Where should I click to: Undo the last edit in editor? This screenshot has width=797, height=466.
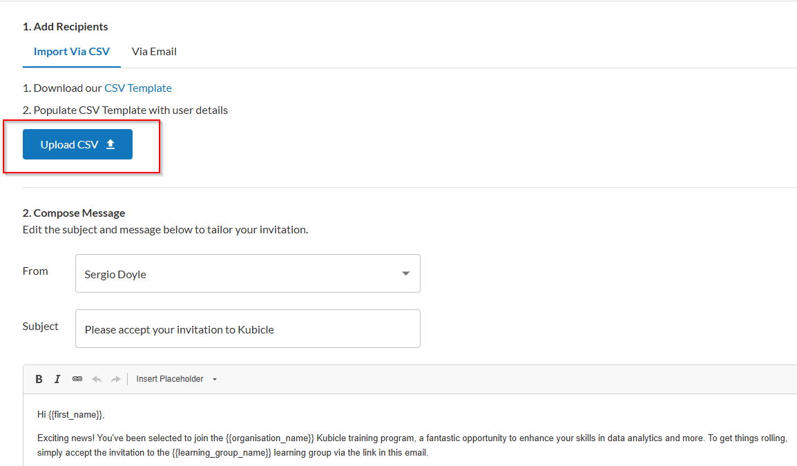point(97,379)
